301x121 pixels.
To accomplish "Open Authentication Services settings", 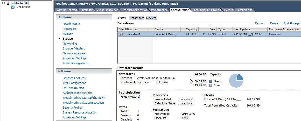I will [x=77, y=93].
